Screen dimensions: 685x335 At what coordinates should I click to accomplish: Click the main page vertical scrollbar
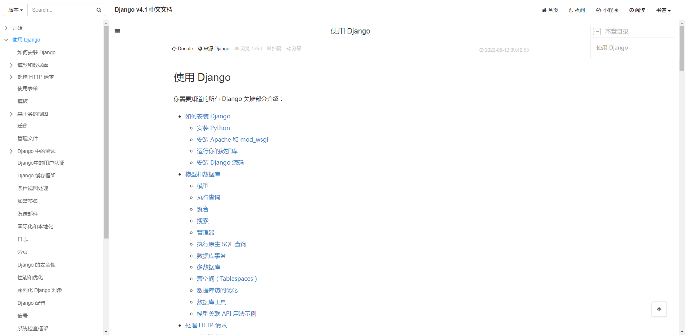click(x=682, y=48)
